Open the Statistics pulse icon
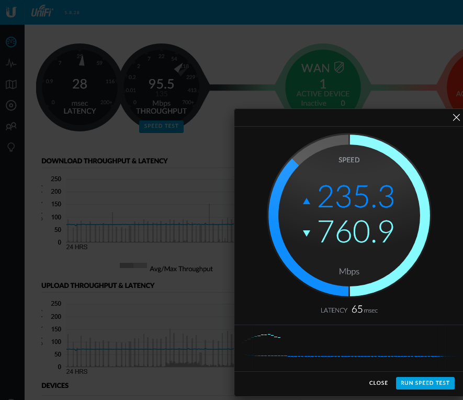Image resolution: width=463 pixels, height=400 pixels. pyautogui.click(x=11, y=63)
